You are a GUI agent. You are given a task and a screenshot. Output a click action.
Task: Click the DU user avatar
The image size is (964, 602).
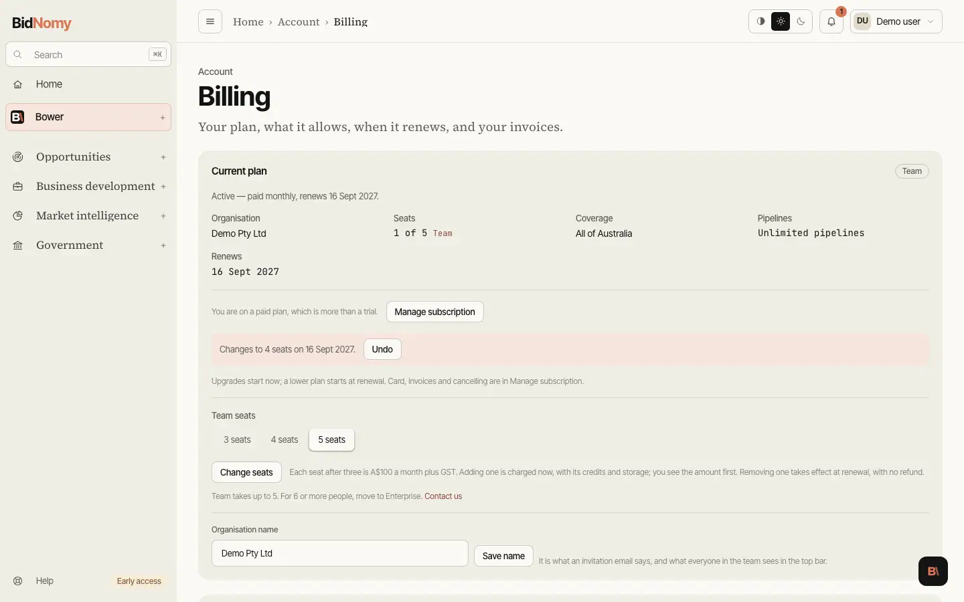862,21
